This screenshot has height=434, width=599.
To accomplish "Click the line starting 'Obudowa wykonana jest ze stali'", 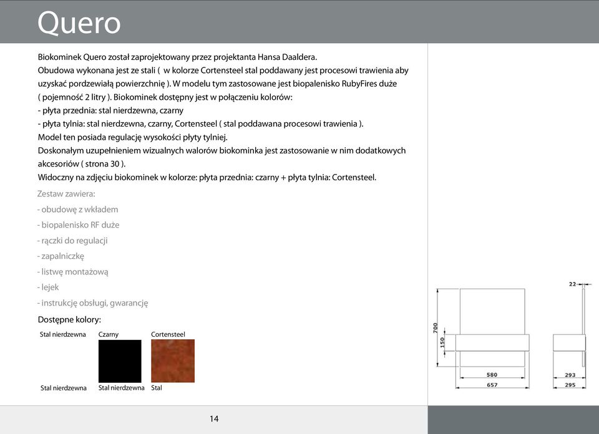I will 223,70.
